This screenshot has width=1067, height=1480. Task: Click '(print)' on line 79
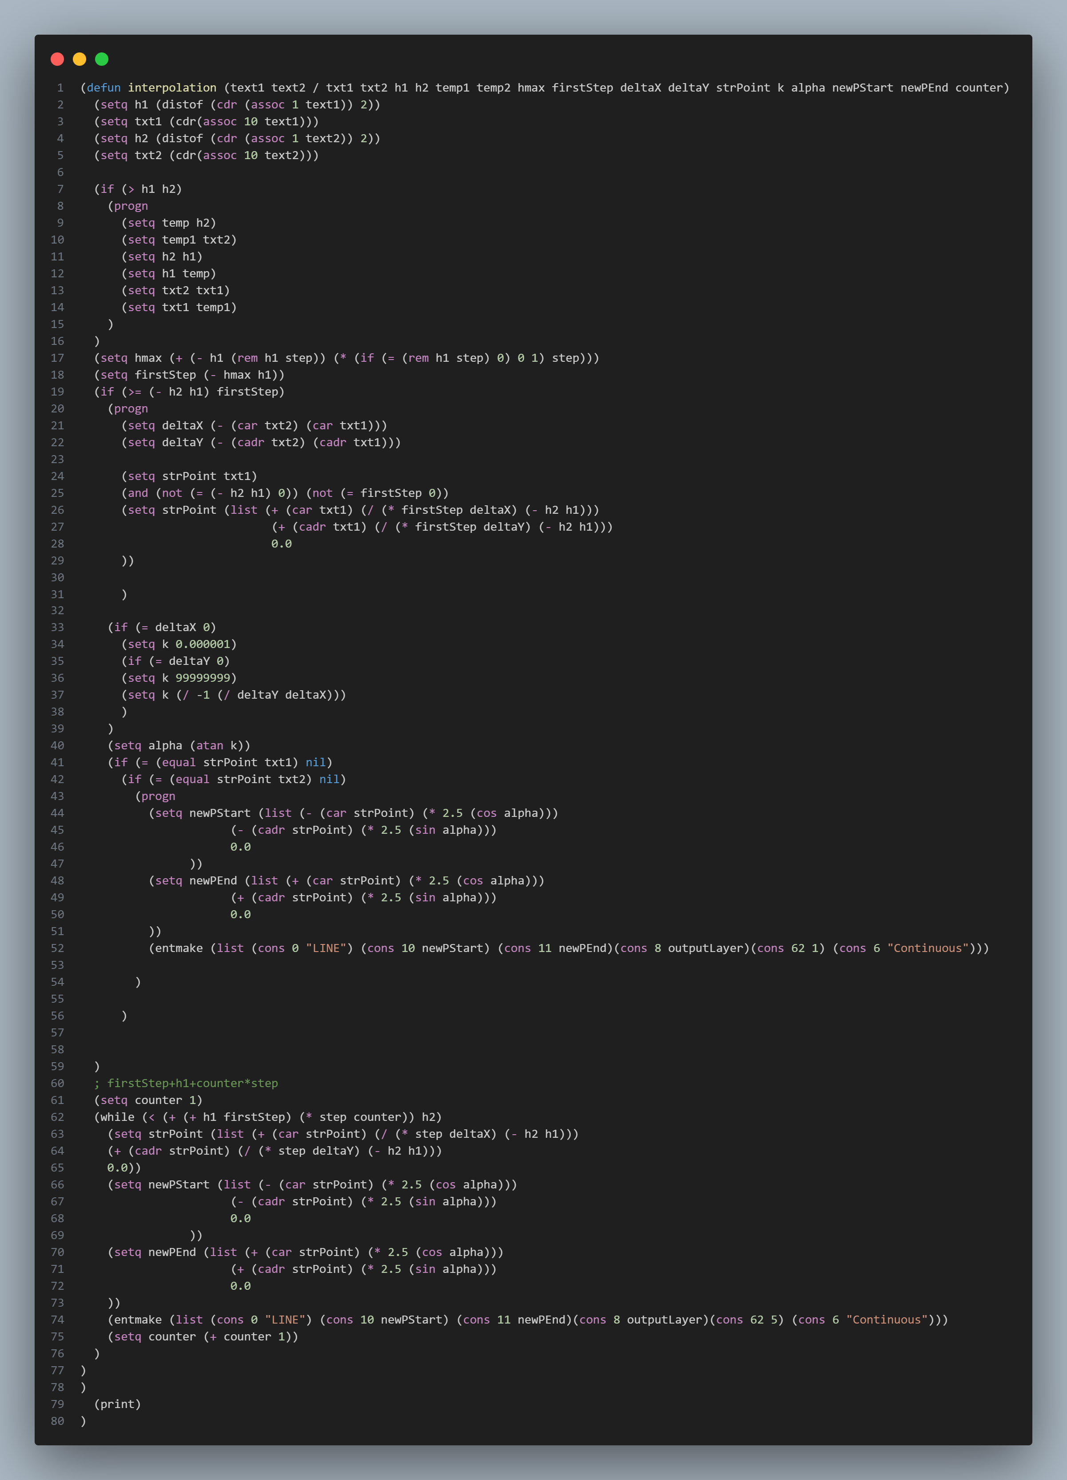pyautogui.click(x=117, y=1404)
